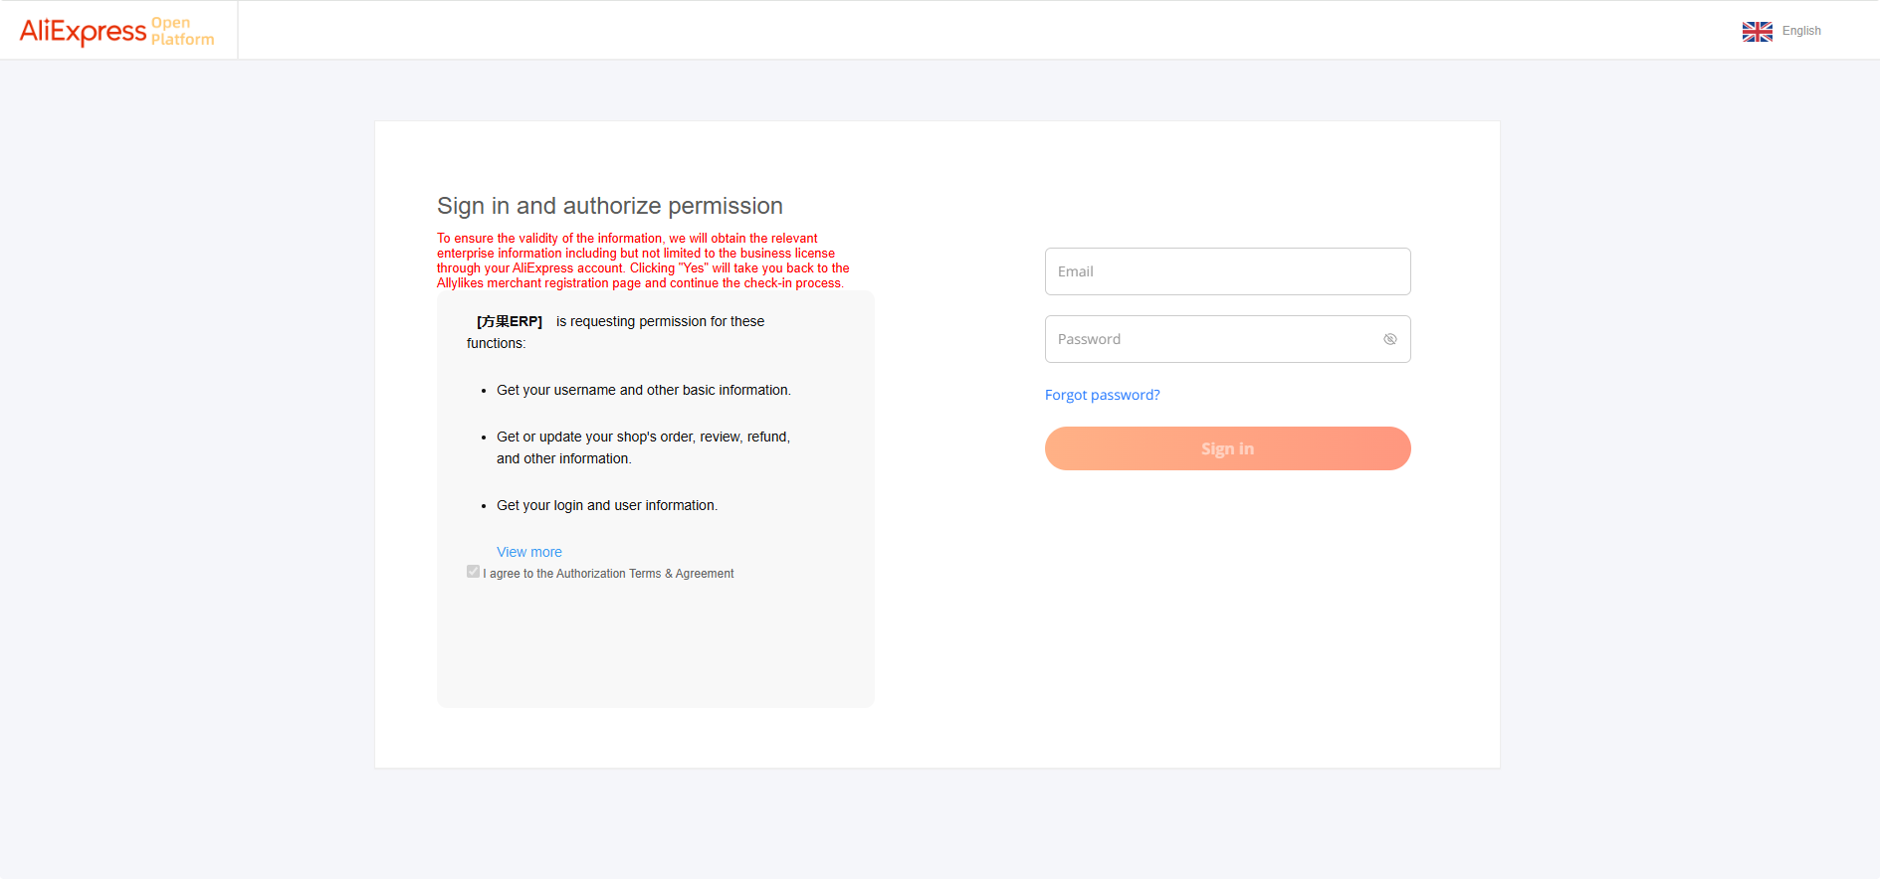
Task: Open the English language selector
Action: [x=1801, y=31]
